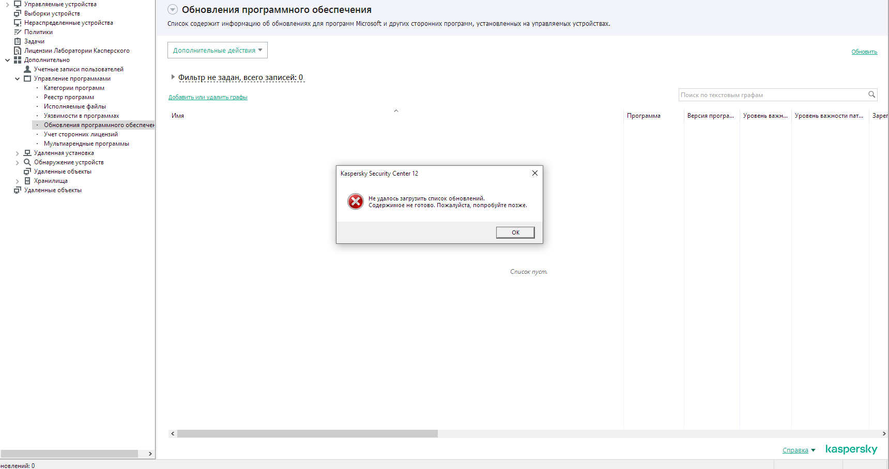889x469 pixels.
Task: Open Политики in the tree
Action: pyautogui.click(x=38, y=32)
